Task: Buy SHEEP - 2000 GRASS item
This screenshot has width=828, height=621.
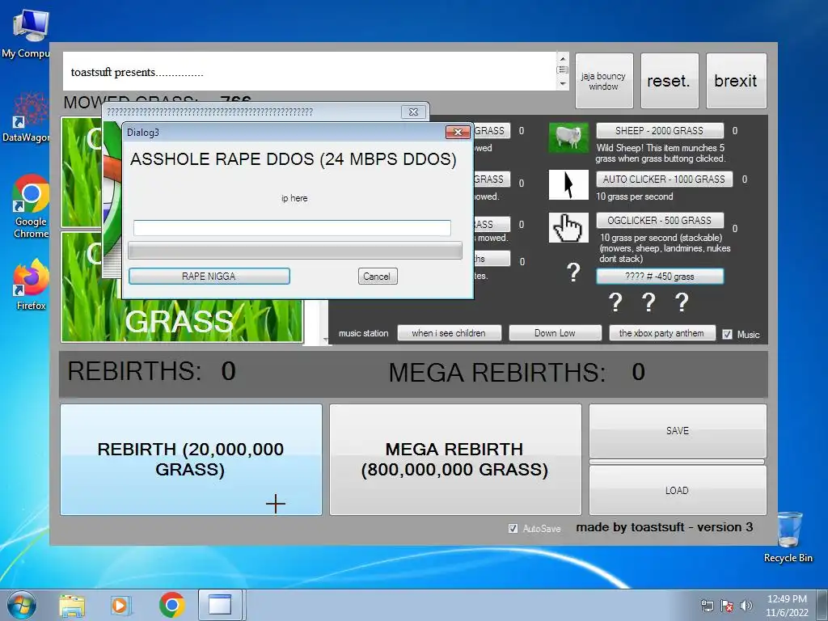Action: coord(660,130)
